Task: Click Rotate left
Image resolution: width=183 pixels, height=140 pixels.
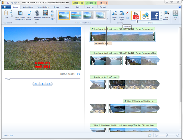Action: (x=115, y=15)
